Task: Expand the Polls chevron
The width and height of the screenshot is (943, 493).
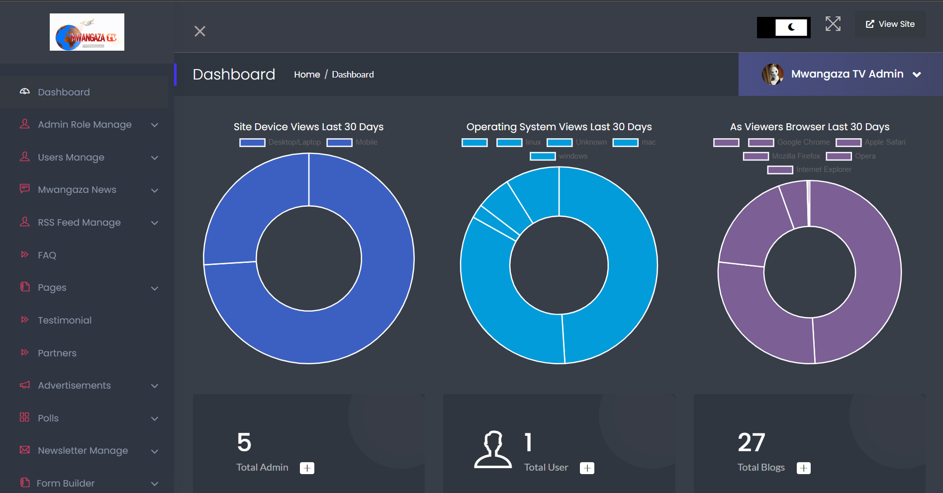Action: coord(155,418)
